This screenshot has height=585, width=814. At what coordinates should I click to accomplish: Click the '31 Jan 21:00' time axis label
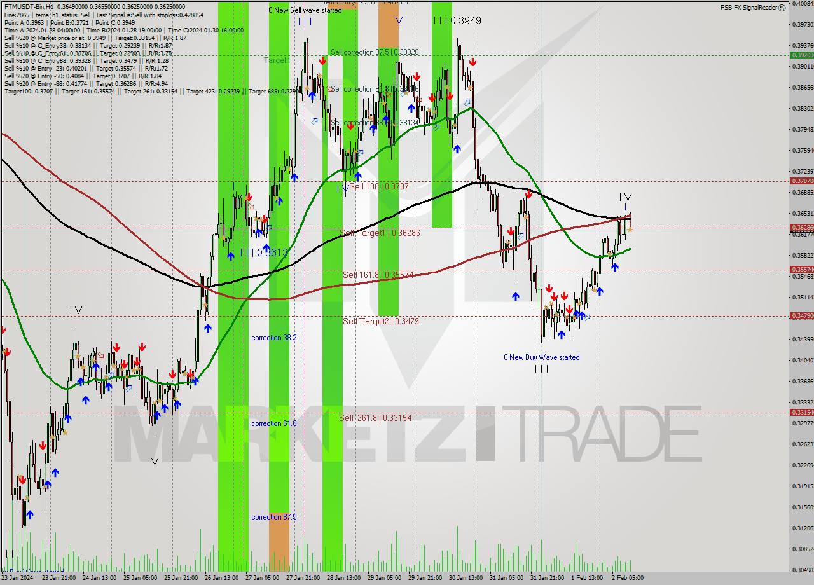pos(548,578)
